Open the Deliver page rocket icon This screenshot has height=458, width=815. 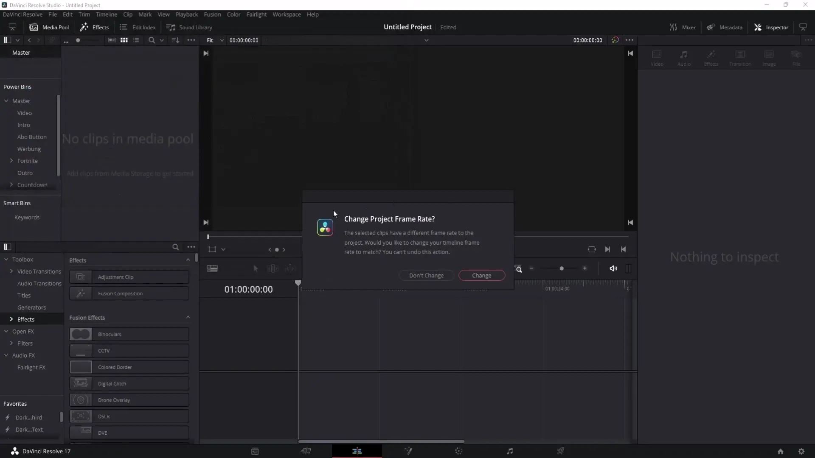click(x=561, y=451)
